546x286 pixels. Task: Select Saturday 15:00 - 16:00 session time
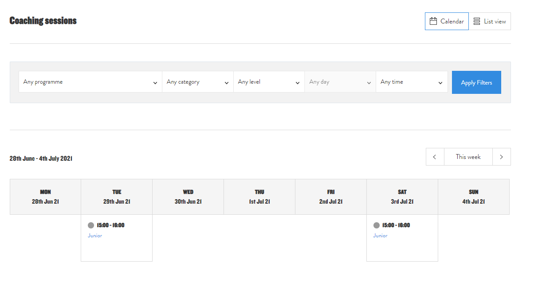point(396,225)
